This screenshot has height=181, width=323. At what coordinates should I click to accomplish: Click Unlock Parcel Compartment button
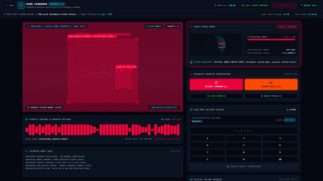(x=244, y=166)
